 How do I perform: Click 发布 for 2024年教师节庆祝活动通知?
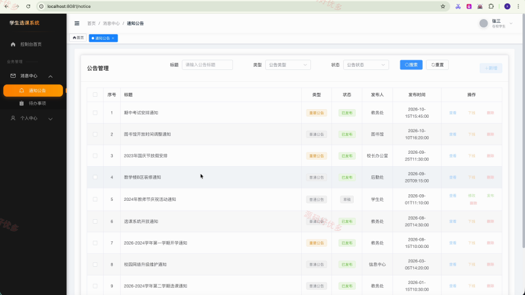[490, 196]
